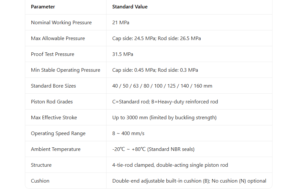Select the Max Effective Stroke label

pyautogui.click(x=54, y=118)
